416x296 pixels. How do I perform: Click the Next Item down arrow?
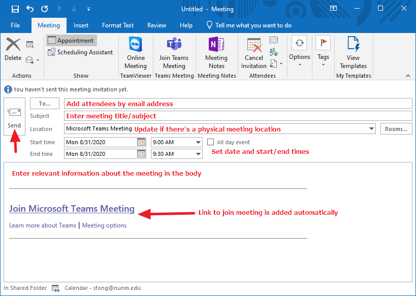coord(74,9)
